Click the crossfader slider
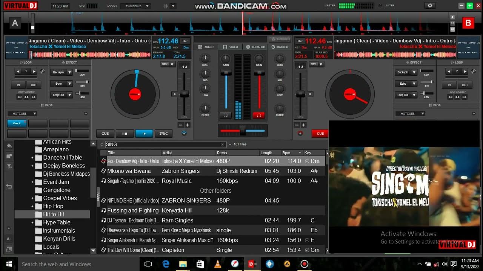The height and width of the screenshot is (271, 483). coord(243,130)
